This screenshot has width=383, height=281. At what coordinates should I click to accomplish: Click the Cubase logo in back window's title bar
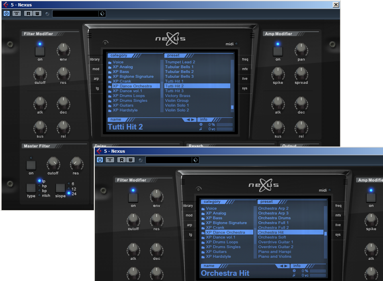tap(6, 5)
